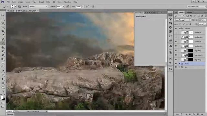Open the Filter menu
The height and width of the screenshot is (116, 207).
[48, 2]
